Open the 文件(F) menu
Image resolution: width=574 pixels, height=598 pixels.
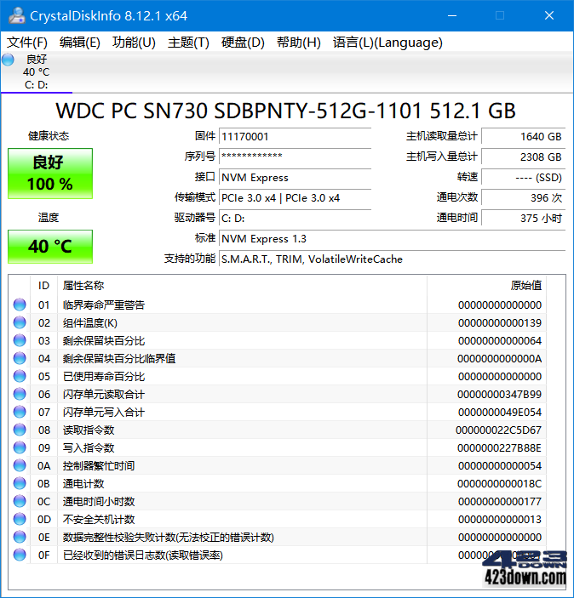coord(27,43)
